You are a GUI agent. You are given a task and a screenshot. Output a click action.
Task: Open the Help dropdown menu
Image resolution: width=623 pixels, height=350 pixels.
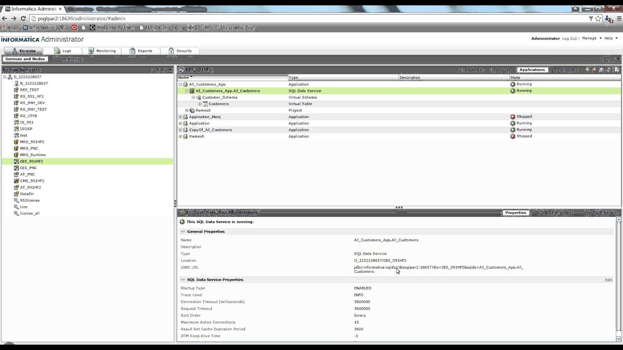click(610, 38)
